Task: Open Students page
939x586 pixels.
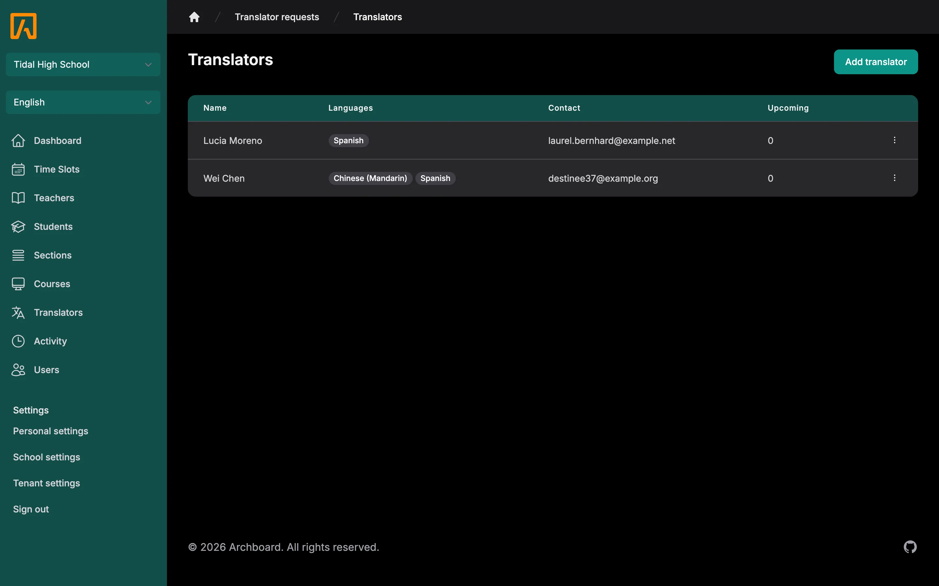Action: click(53, 227)
